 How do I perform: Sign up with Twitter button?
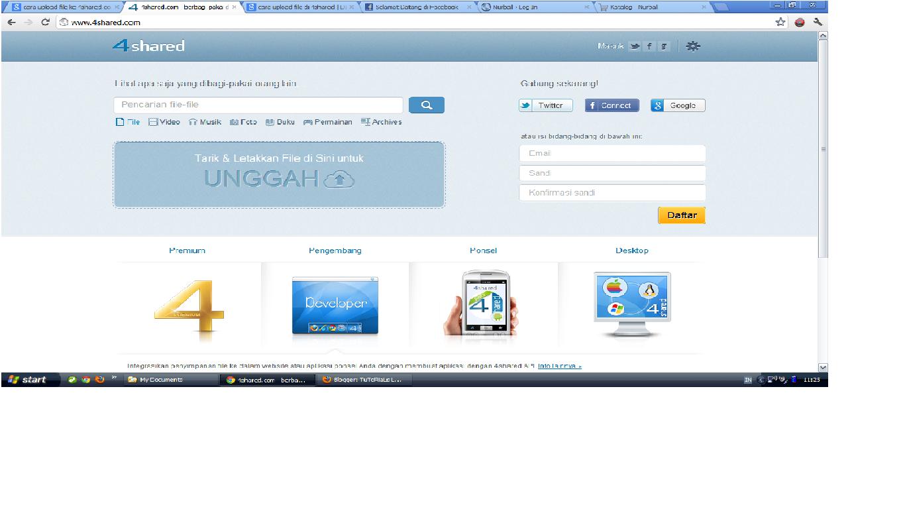545,105
